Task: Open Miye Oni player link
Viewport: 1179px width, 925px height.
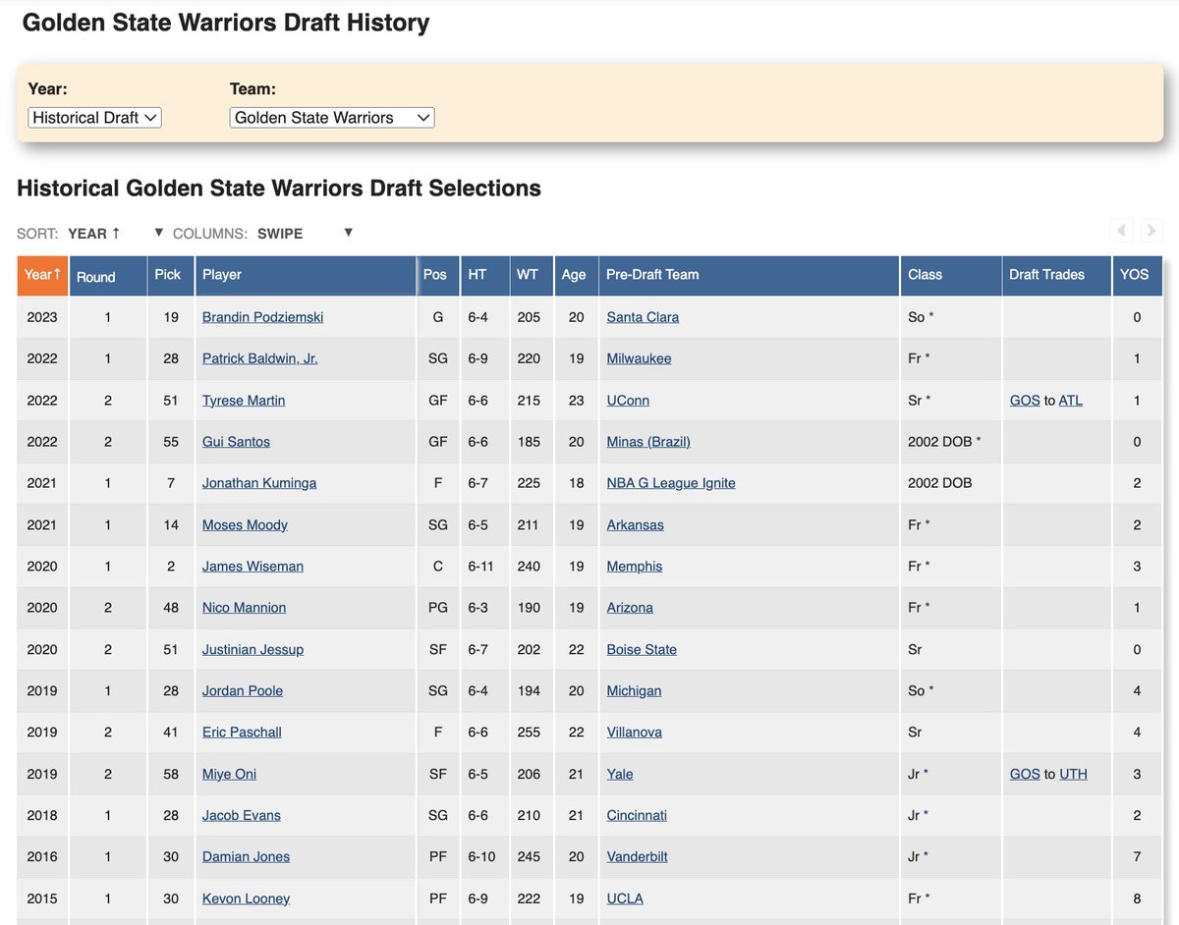Action: 229,775
